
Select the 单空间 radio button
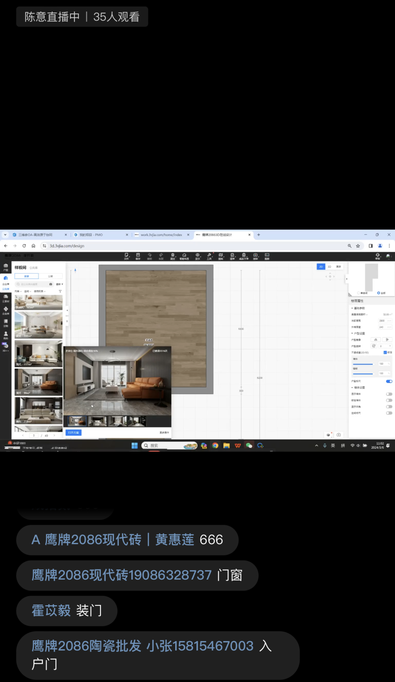[x=359, y=293]
